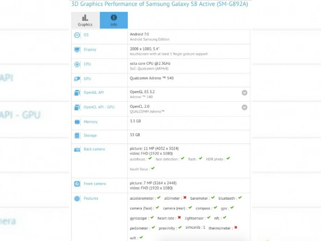Click the Storage label
321x241 pixels.
click(x=90, y=135)
